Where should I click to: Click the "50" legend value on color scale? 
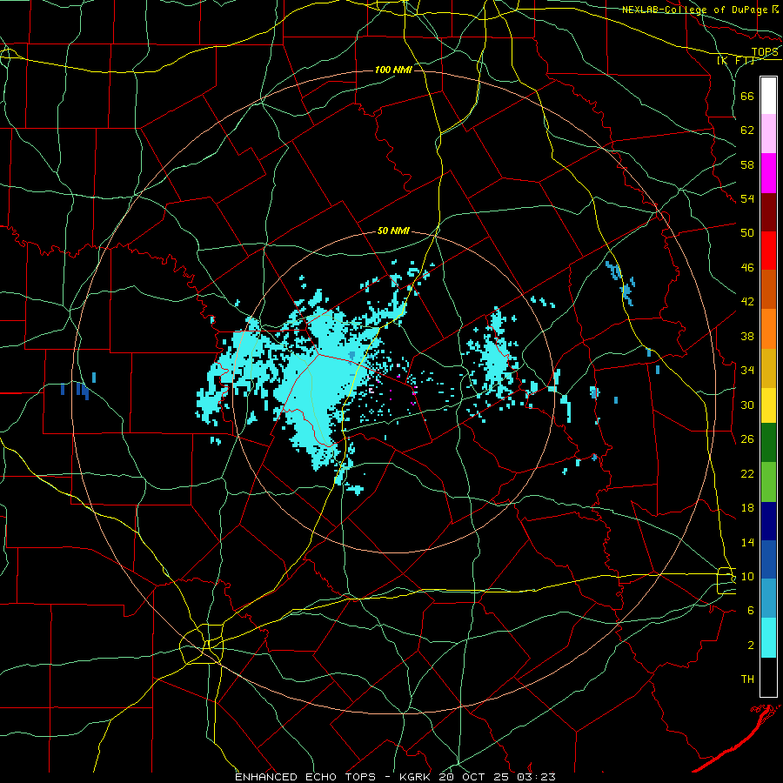click(747, 232)
